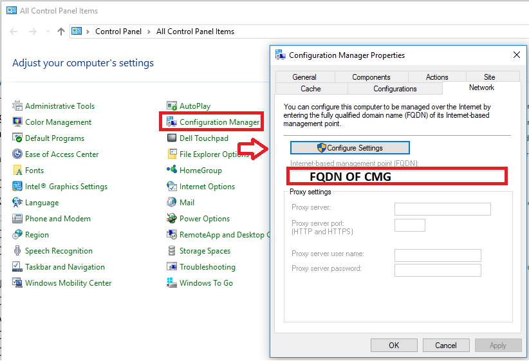Screen dimensions: 529x361
Task: Expand the chevron after Control Panel breadcrumb
Action: 149,32
